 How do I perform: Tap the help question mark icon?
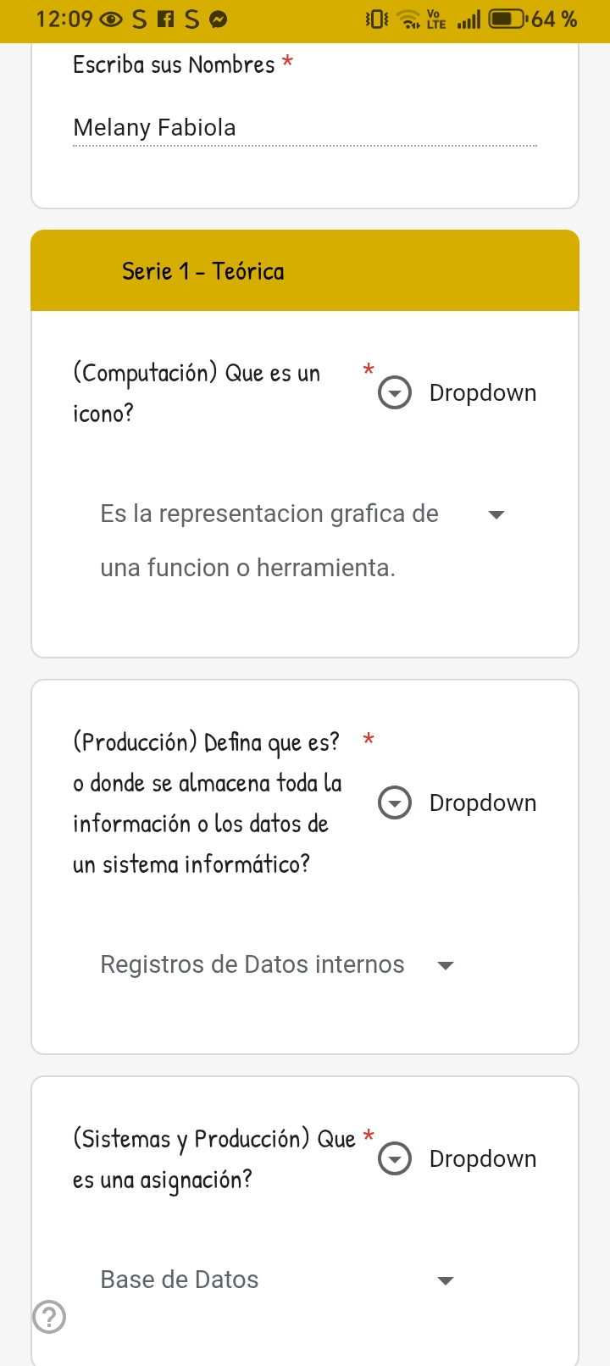[49, 1317]
